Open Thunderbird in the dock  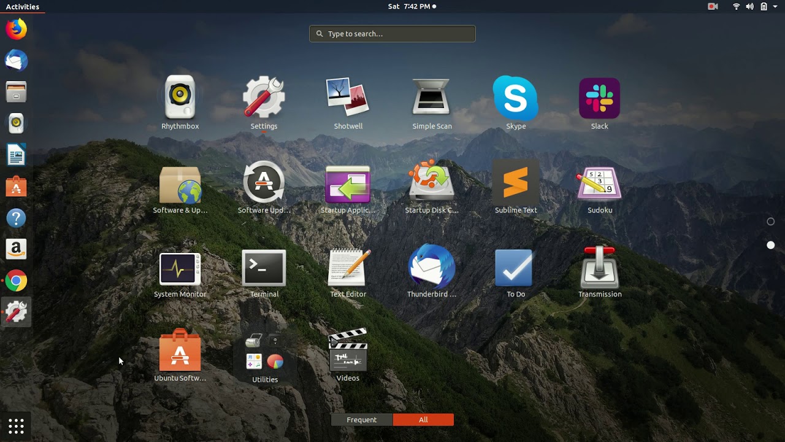[17, 61]
